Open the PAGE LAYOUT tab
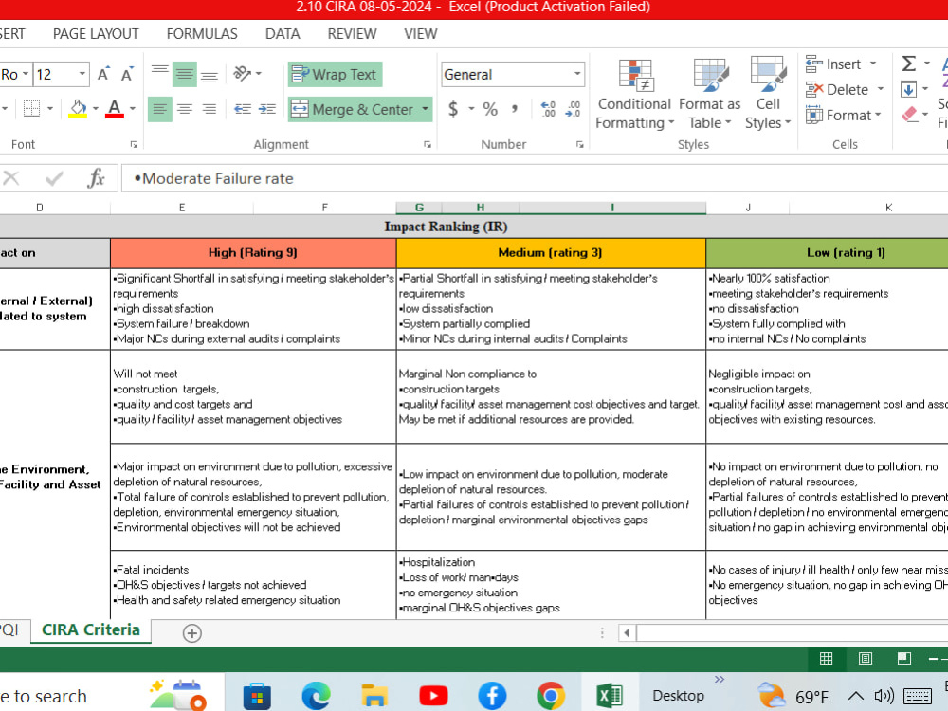The image size is (948, 711). tap(96, 34)
